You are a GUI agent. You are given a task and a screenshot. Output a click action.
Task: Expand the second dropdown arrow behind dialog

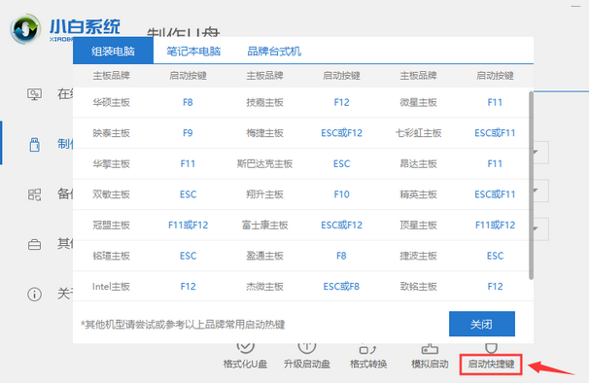[x=537, y=191]
